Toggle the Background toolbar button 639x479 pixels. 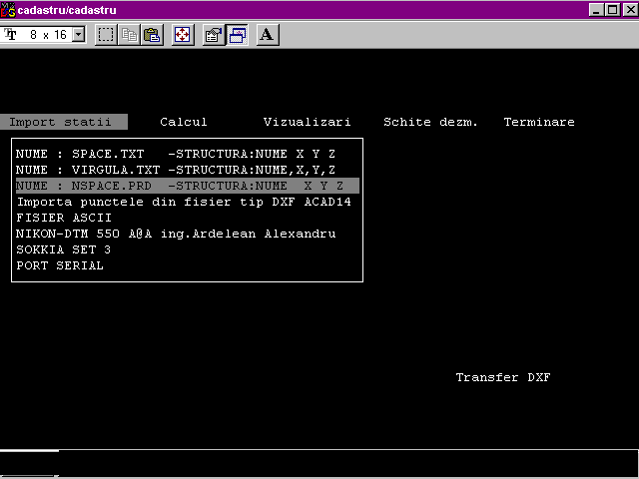(x=237, y=35)
